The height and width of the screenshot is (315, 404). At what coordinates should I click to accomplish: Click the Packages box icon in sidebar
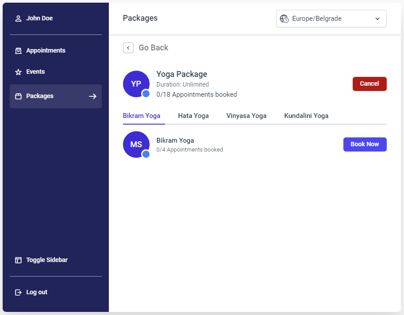[x=18, y=96]
